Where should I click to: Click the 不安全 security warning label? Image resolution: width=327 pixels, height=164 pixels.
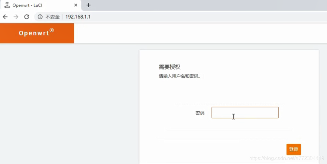tap(53, 17)
